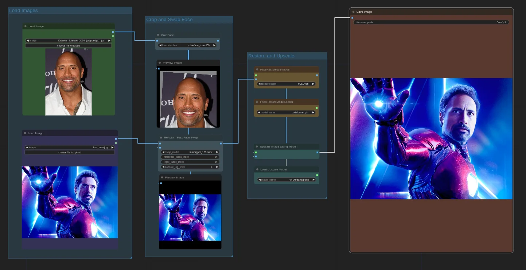This screenshot has height=270, width=526.
Task: Click the Load Upscale Model output port
Action: point(317,175)
